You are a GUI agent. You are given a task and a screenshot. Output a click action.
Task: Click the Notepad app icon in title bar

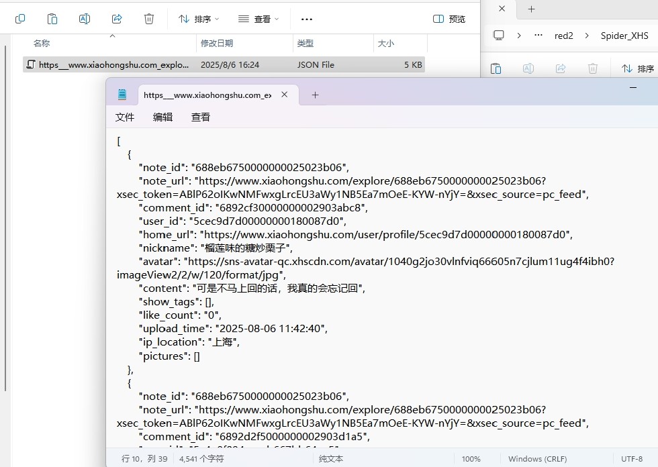click(x=122, y=95)
